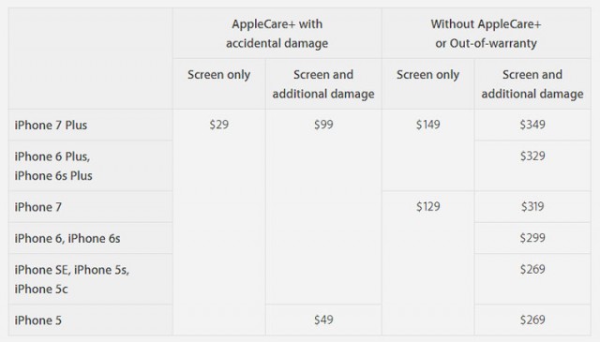Select the $269 price in iPhone 5 row
Screen dimensions: 600x342
point(532,320)
